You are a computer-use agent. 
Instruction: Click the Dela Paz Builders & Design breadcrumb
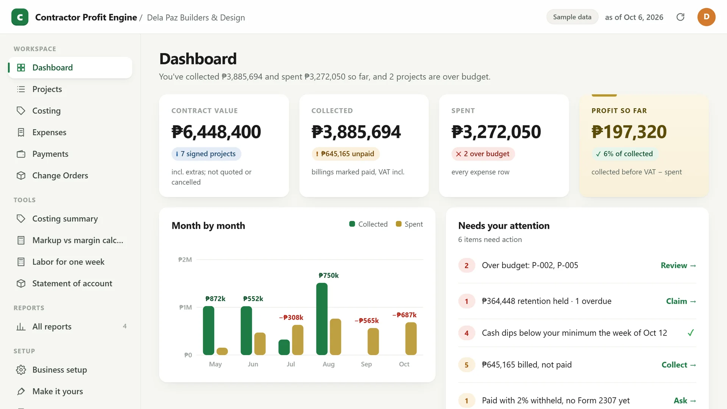pos(196,17)
